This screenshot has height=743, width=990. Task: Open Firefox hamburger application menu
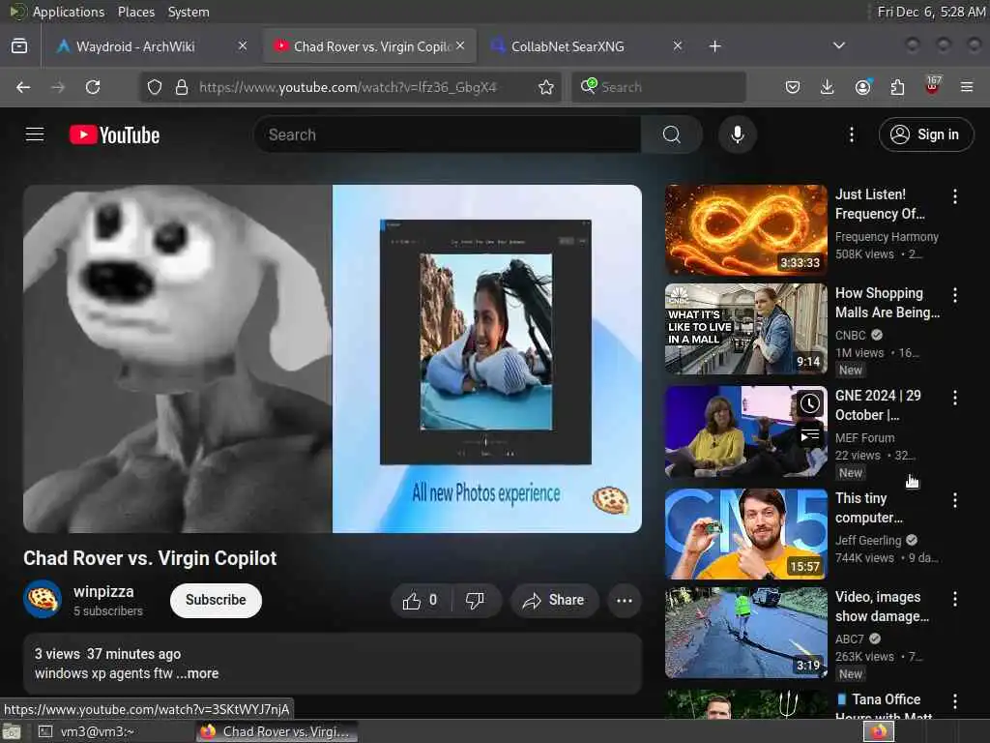click(x=967, y=87)
